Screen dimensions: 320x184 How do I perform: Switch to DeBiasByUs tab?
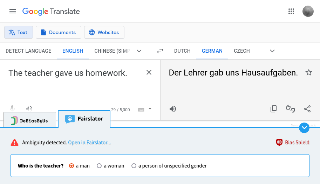tap(30, 120)
